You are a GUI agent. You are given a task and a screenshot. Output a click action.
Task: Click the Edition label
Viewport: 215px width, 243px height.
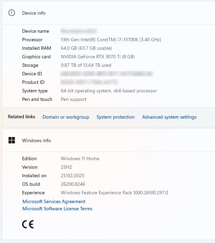tap(29, 158)
